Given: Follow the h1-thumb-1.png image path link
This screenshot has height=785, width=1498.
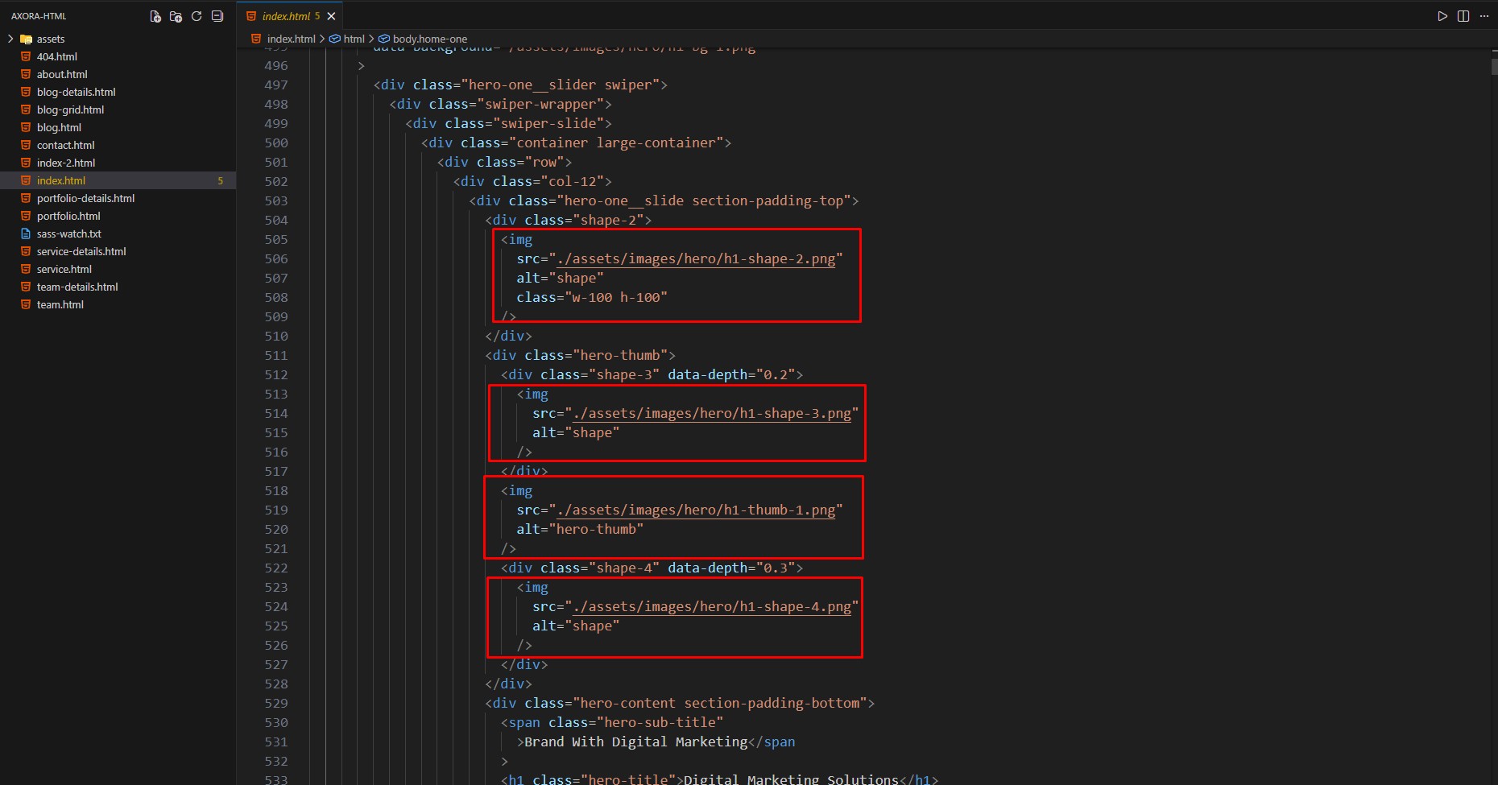Looking at the screenshot, I should [696, 510].
